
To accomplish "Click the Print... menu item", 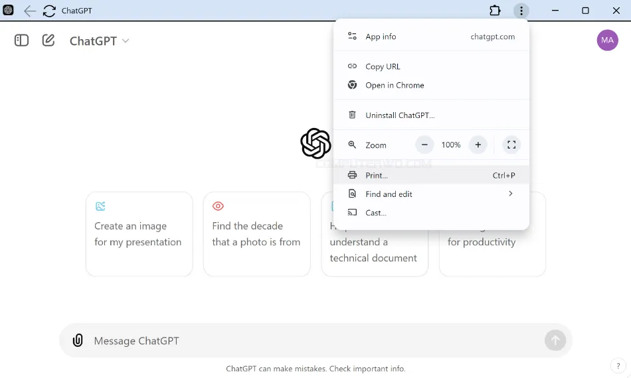I will (431, 175).
